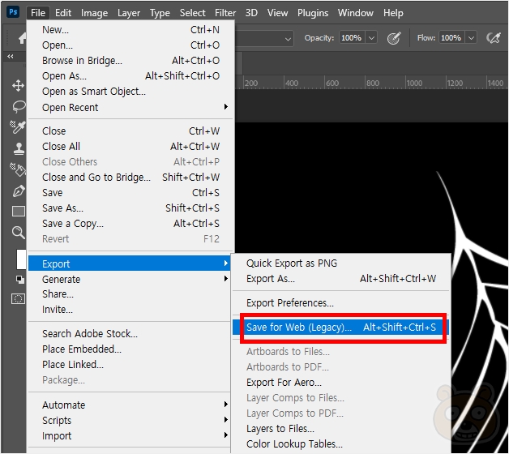Expand the Import submenu
The width and height of the screenshot is (509, 454).
(130, 435)
